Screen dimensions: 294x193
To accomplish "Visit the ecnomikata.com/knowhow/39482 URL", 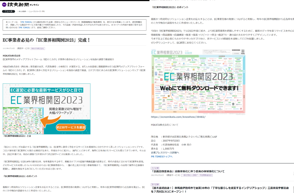I will tap(178, 117).
